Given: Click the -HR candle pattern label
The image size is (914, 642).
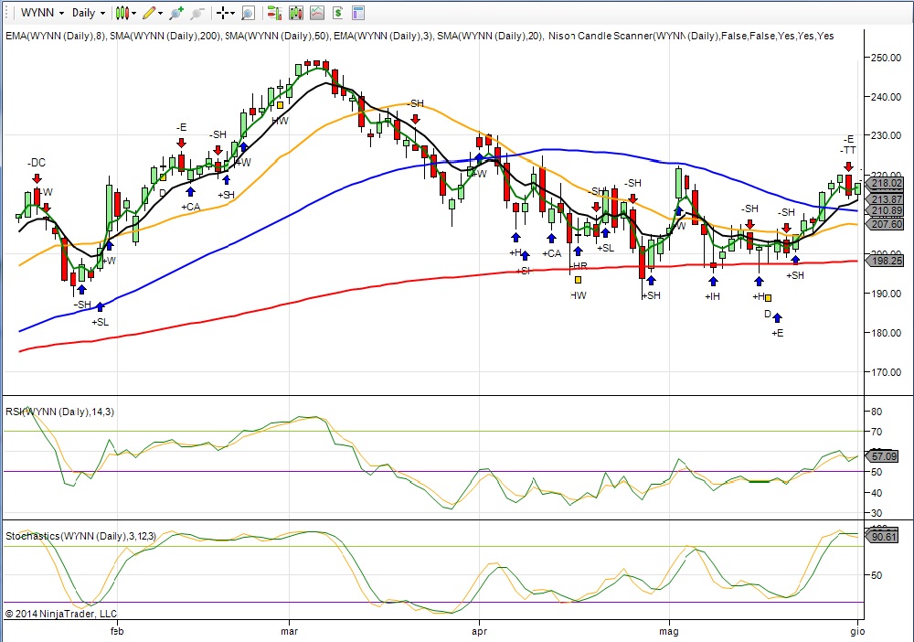Looking at the screenshot, I should (x=578, y=266).
